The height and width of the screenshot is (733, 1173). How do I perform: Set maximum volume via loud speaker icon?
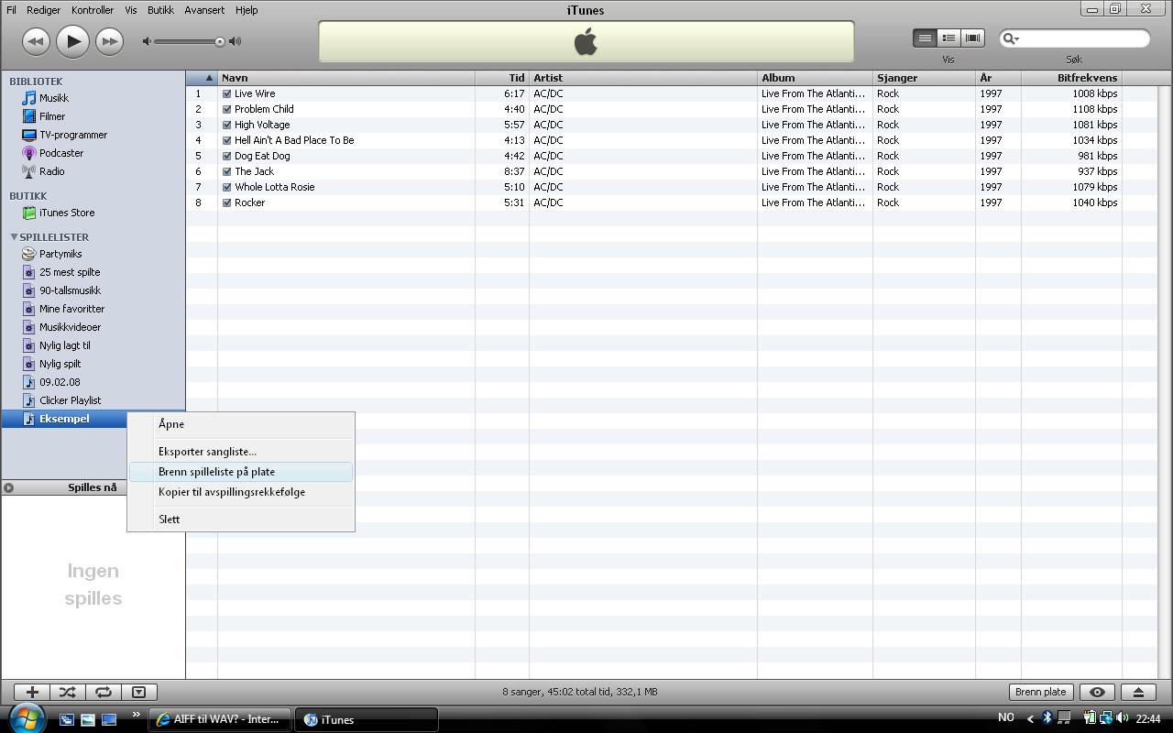[x=236, y=41]
